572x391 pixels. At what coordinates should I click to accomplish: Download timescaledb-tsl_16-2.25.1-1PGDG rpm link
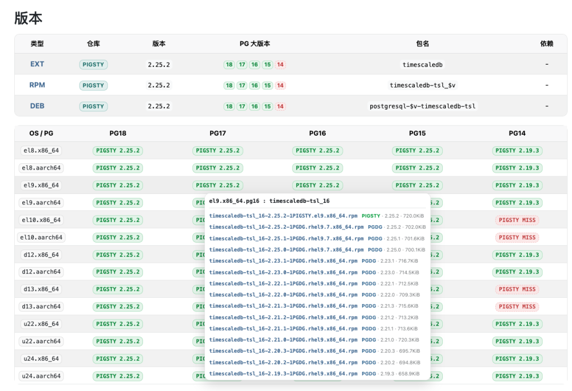pos(287,238)
